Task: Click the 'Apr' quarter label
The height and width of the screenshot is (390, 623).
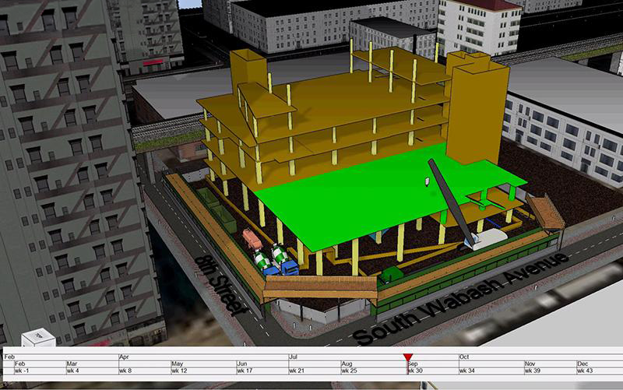Action: 124,357
